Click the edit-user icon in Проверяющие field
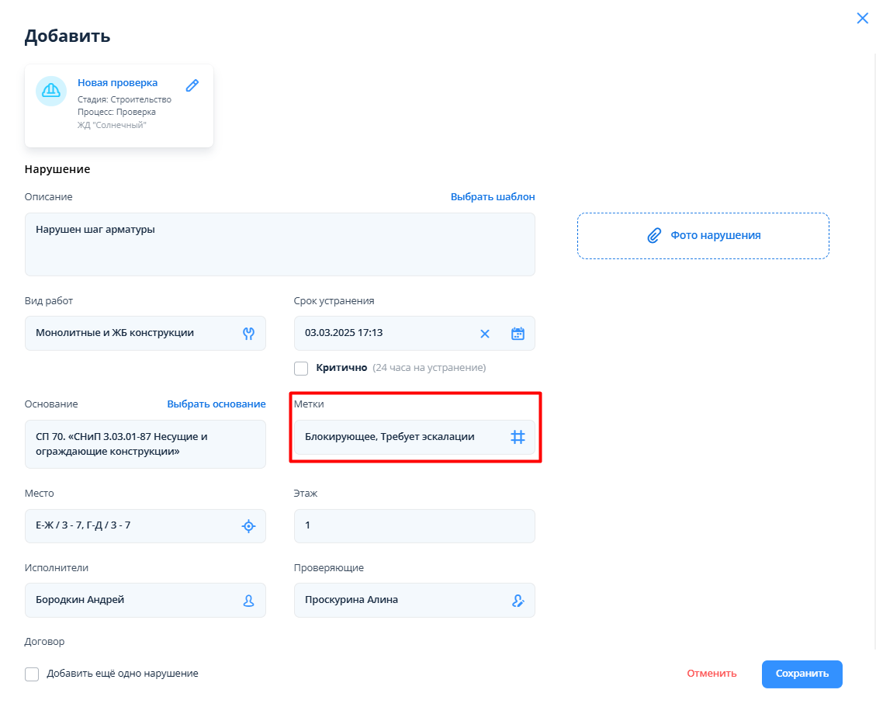 tap(518, 600)
